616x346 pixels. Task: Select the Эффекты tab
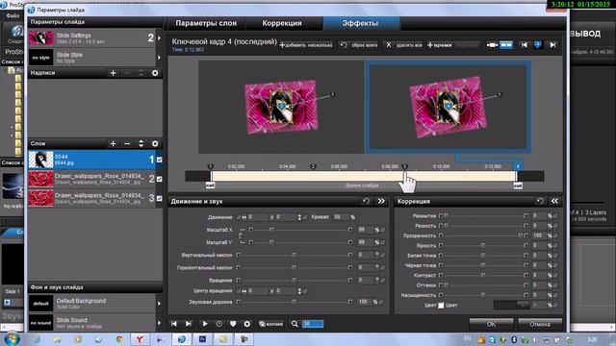360,23
